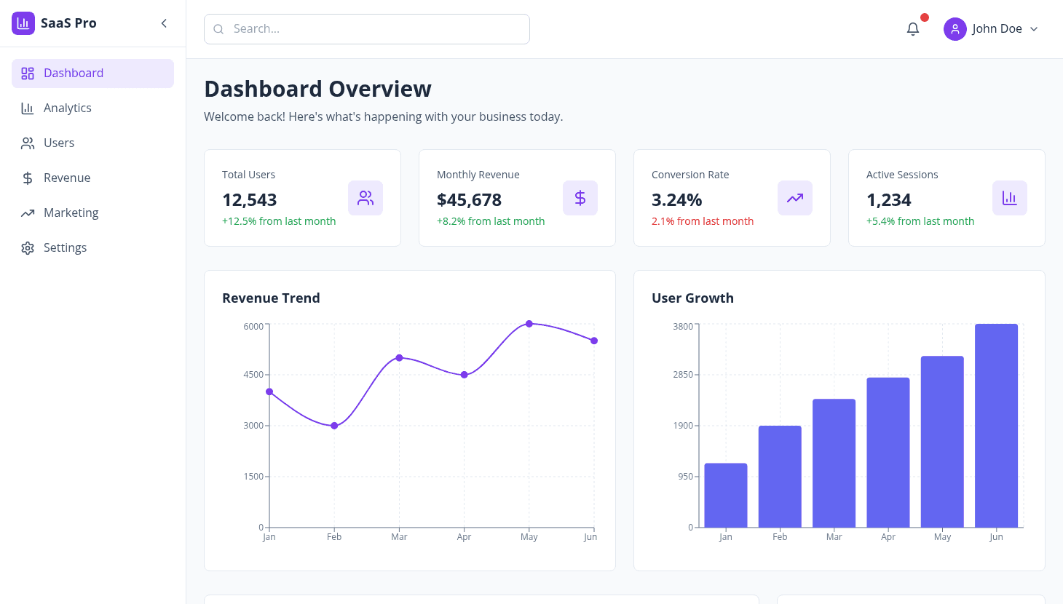
Task: Click the +12.5% growth link on Total Users
Action: 279,220
